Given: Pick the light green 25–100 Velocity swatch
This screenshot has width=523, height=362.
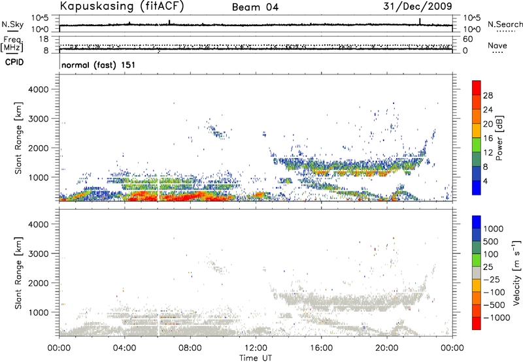Looking at the screenshot, I should 477,260.
